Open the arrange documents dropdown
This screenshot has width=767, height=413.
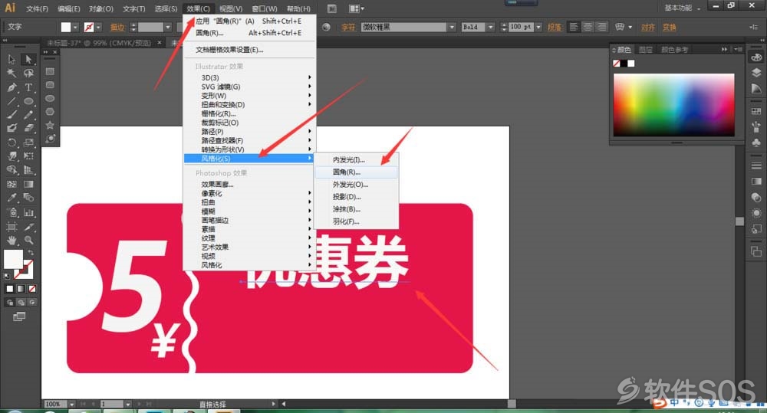[356, 8]
